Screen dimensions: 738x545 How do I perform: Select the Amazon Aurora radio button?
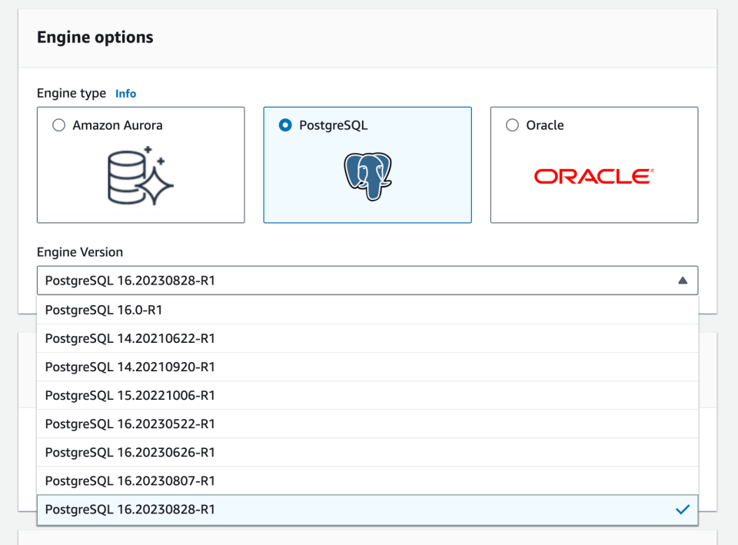tap(58, 125)
